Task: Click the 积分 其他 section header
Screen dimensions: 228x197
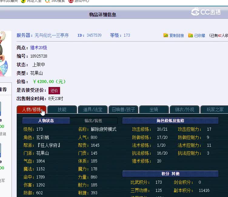Action: pos(170,174)
